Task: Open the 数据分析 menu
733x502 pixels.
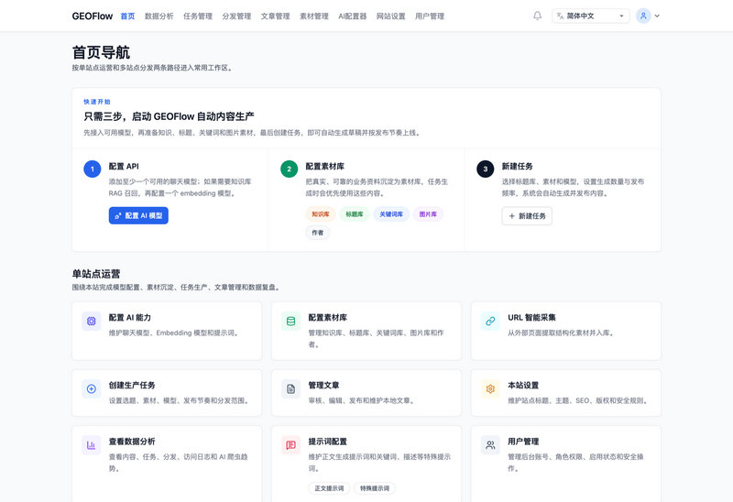Action: (x=159, y=16)
